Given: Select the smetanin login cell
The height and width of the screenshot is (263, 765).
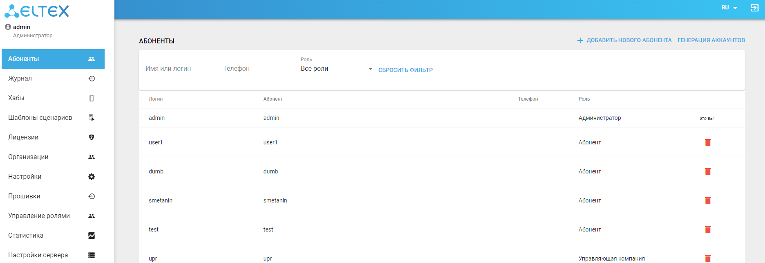Looking at the screenshot, I should click(161, 200).
